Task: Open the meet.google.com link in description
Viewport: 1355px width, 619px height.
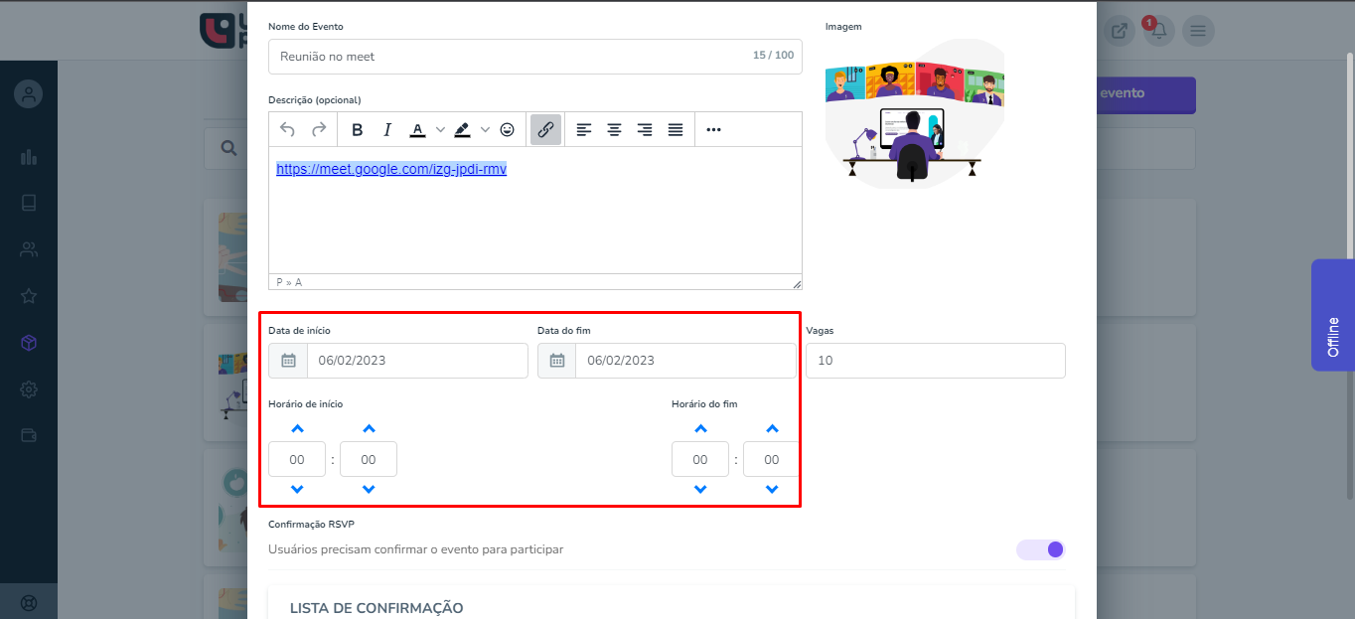Action: click(x=391, y=169)
